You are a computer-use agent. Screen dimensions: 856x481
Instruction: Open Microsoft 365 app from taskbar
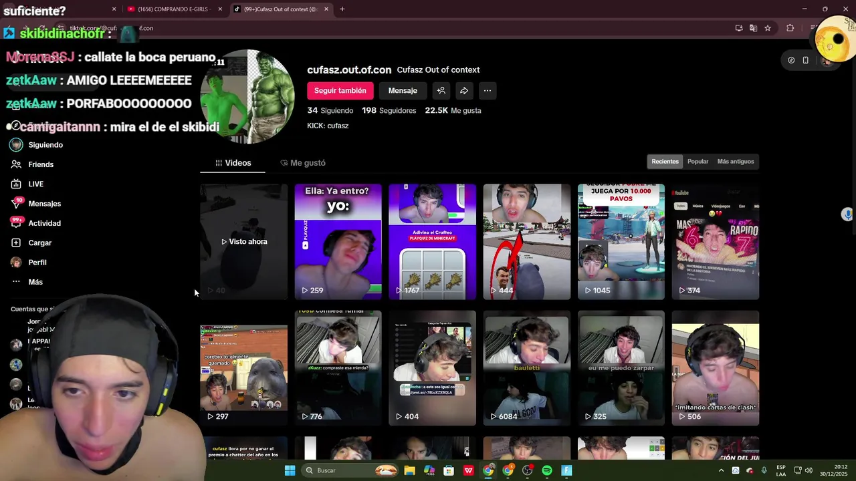[429, 470]
